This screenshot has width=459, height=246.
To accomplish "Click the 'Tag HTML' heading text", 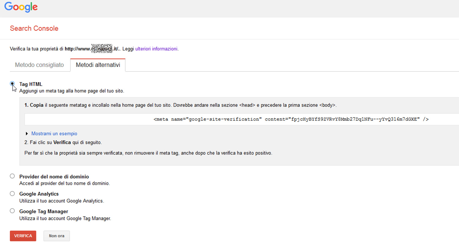I will pyautogui.click(x=31, y=84).
